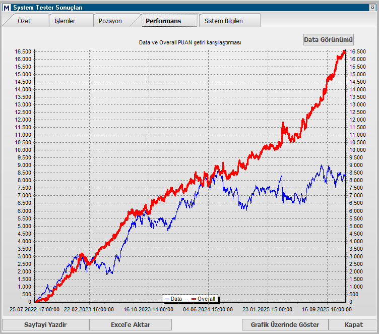The height and width of the screenshot is (334, 379).
Task: Click the left axis value 5.000
Action: coord(24,226)
